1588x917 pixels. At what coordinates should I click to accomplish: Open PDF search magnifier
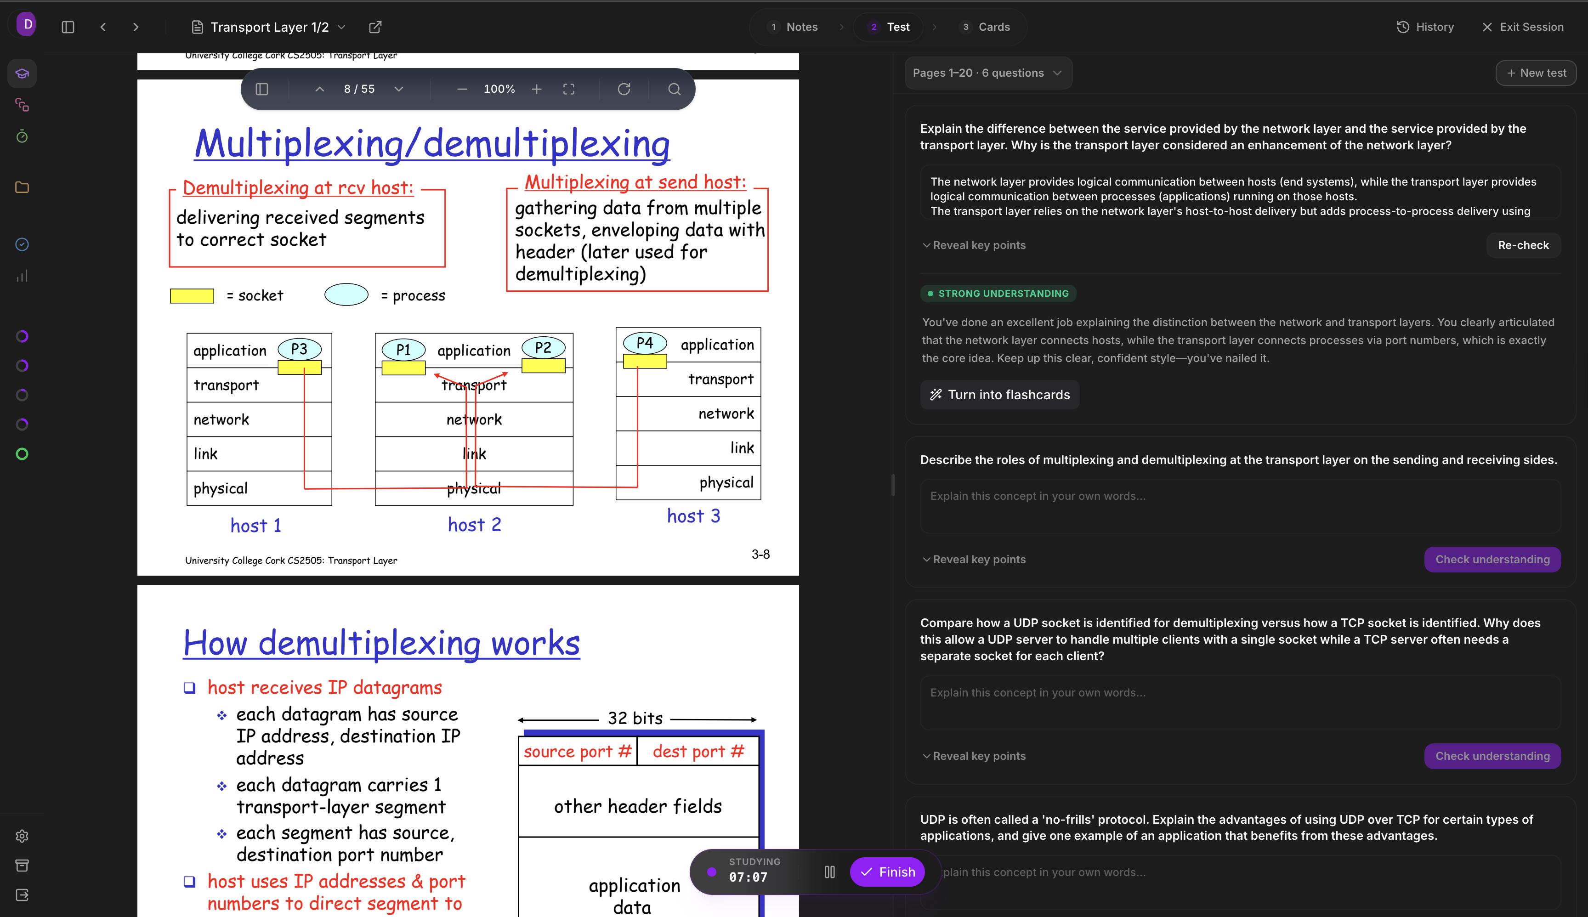pyautogui.click(x=675, y=90)
